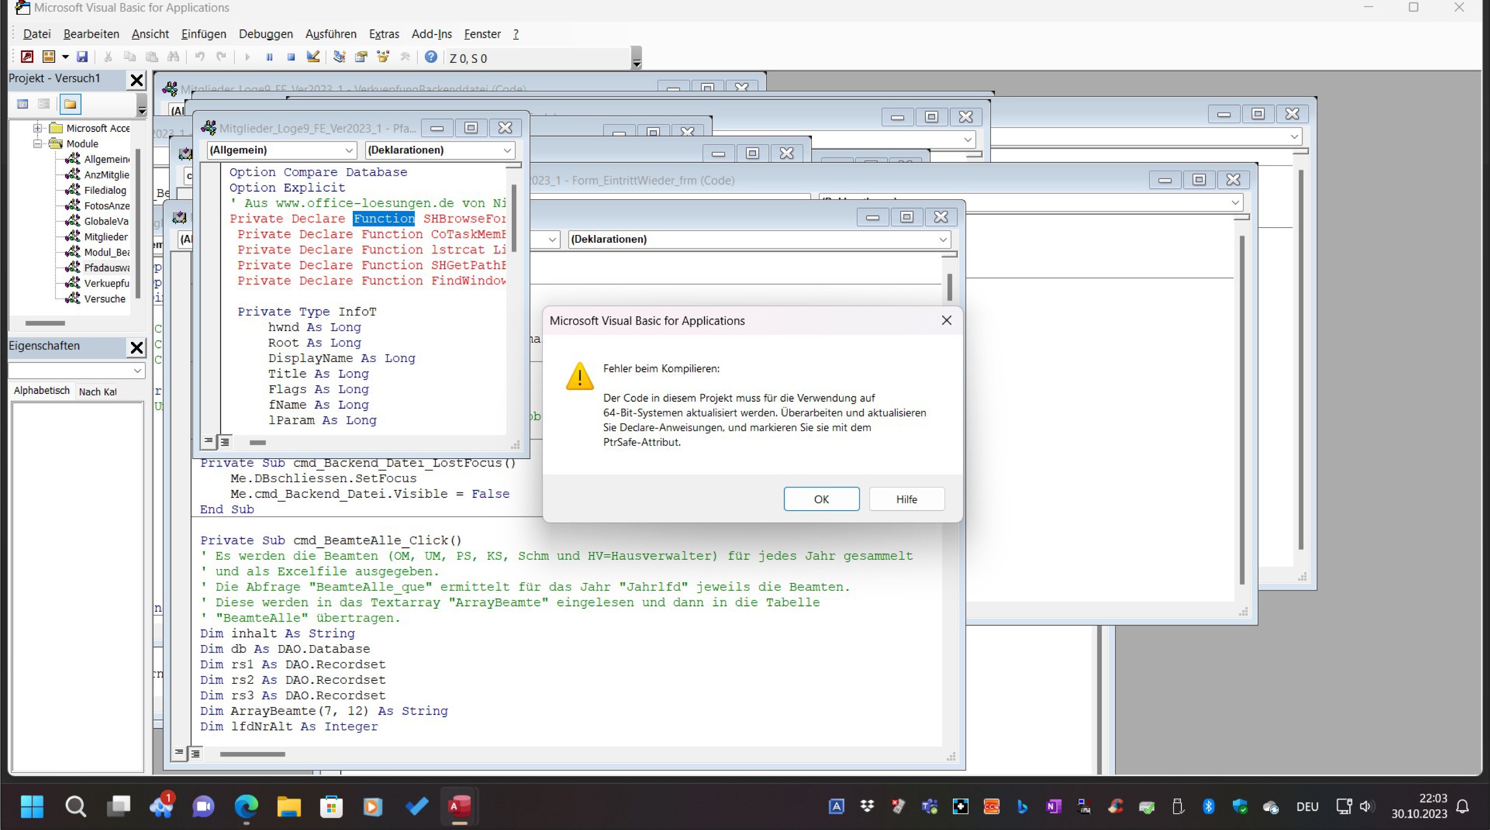
Task: Toggle folders view in Project panel
Action: point(70,104)
